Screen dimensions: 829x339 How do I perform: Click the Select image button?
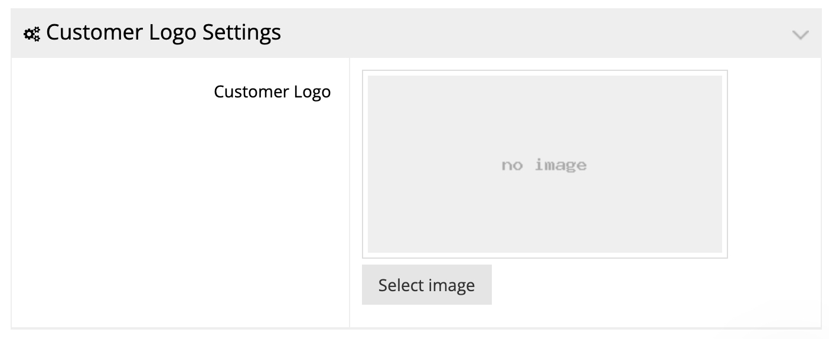pyautogui.click(x=426, y=285)
